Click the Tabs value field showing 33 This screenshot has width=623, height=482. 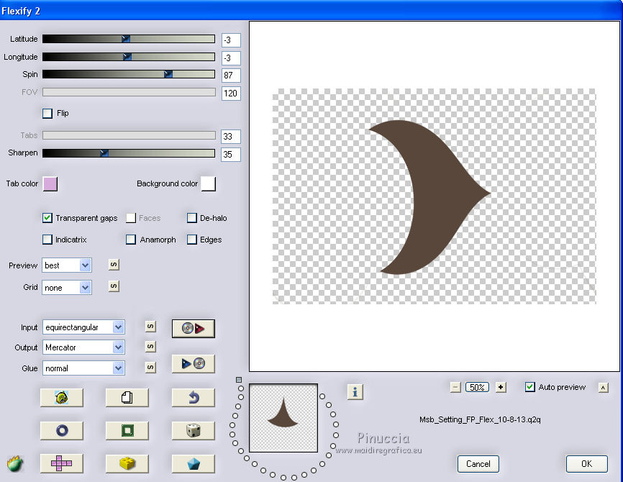coord(231,137)
